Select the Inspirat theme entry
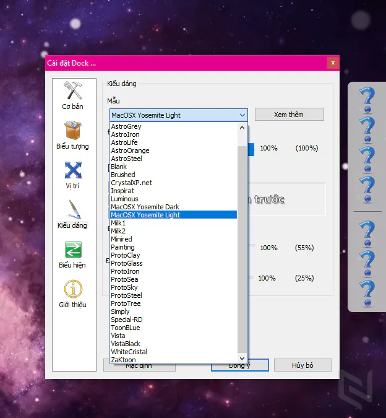The image size is (386, 418). (x=173, y=191)
